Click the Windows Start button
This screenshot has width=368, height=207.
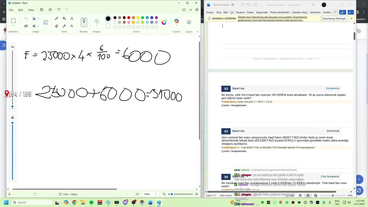6,202
